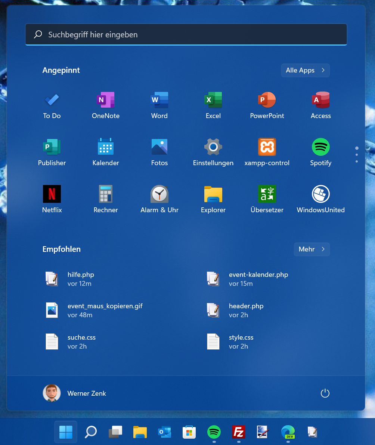Open the OneNote pinned app

[106, 105]
